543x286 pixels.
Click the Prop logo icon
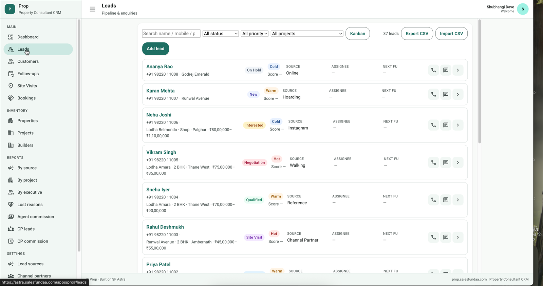(x=10, y=9)
